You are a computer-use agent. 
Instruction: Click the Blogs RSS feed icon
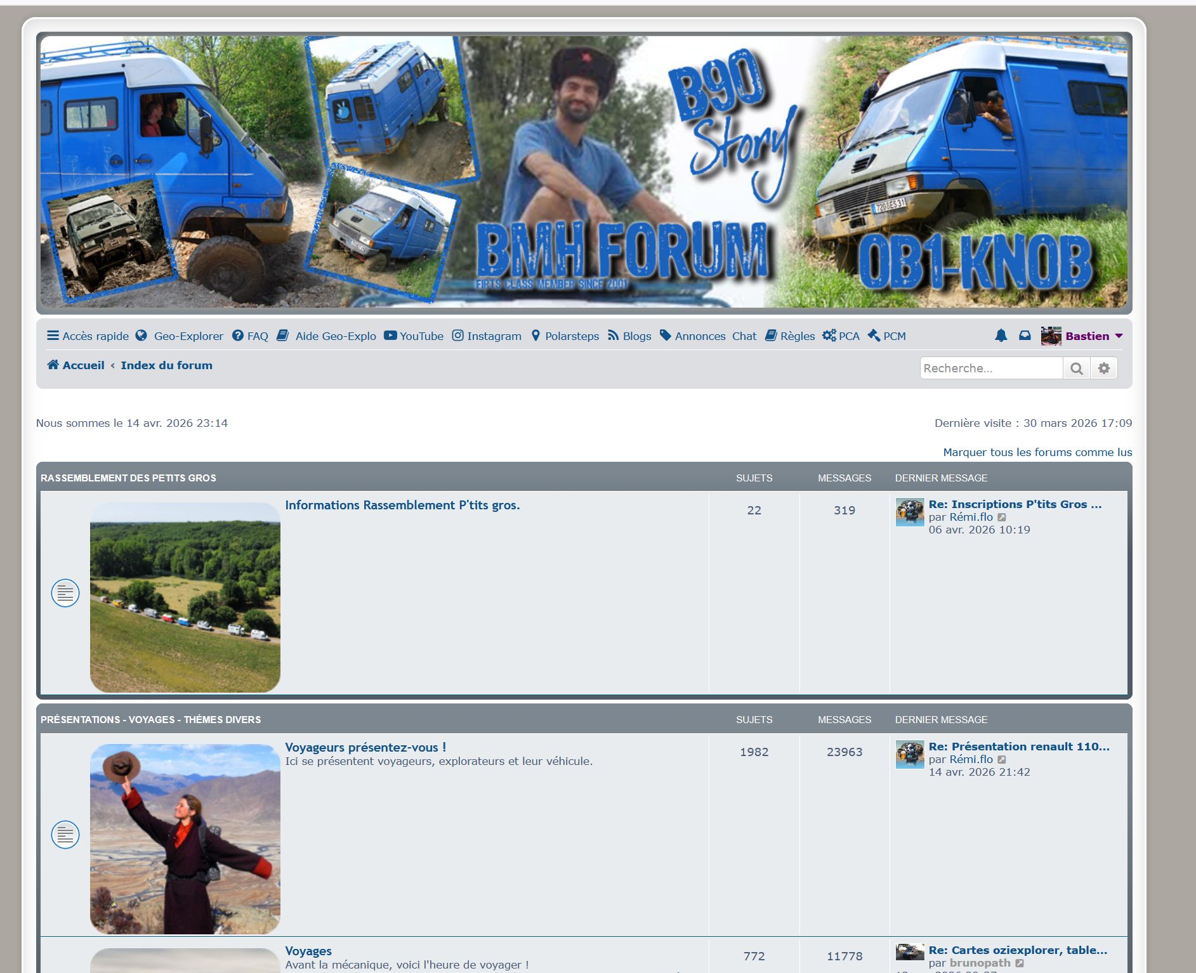[613, 336]
